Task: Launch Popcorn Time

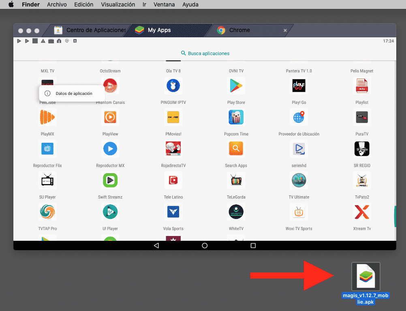Action: click(236, 117)
